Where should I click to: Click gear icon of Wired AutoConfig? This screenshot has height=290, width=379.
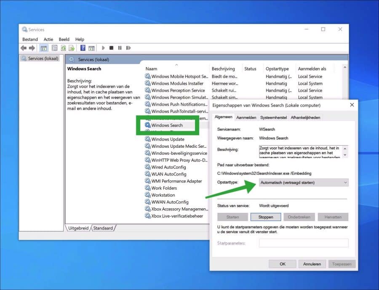tap(148, 167)
